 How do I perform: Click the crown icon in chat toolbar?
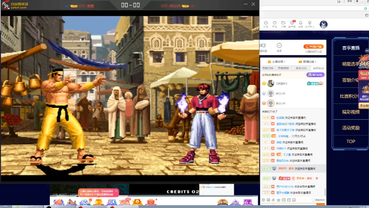click(x=279, y=200)
